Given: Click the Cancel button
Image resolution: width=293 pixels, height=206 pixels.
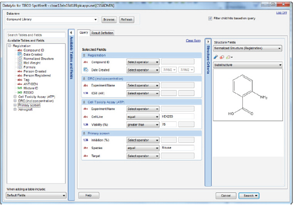Looking at the screenshot, I should click(x=226, y=195).
